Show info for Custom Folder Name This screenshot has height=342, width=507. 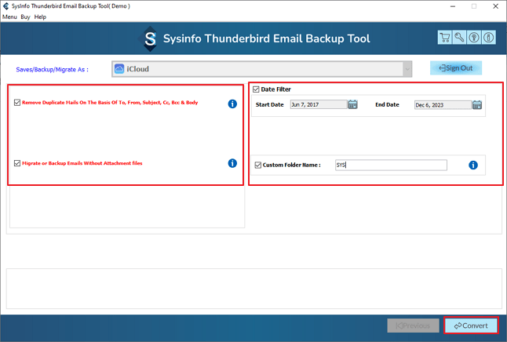coord(473,166)
